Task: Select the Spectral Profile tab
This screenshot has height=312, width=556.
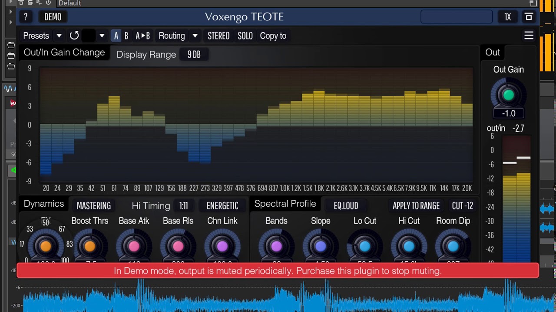Action: coord(285,204)
